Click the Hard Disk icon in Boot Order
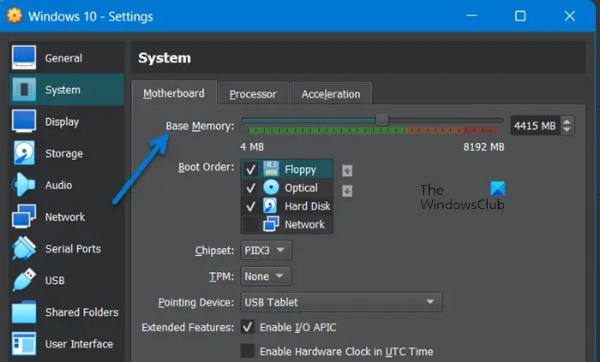Image resolution: width=600 pixels, height=362 pixels. point(270,206)
